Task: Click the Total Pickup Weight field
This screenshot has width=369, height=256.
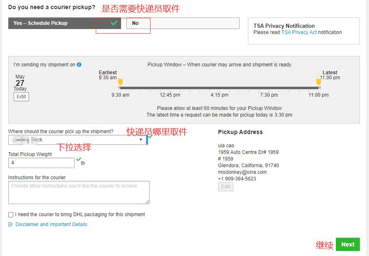Action: [41, 163]
